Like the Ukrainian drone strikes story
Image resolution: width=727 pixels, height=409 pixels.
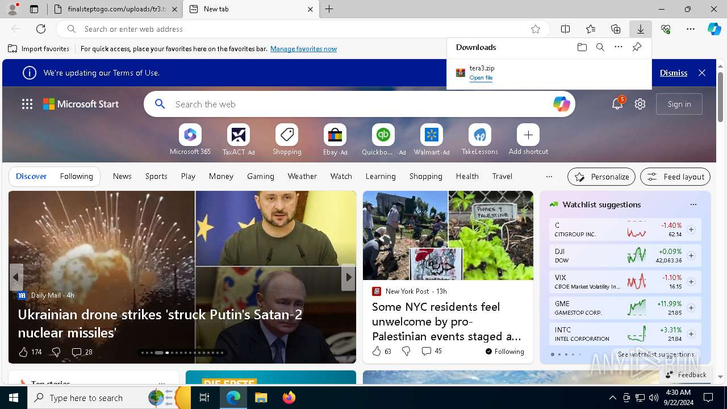23,352
